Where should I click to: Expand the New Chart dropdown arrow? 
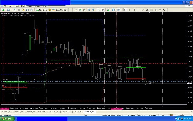click(5, 10)
